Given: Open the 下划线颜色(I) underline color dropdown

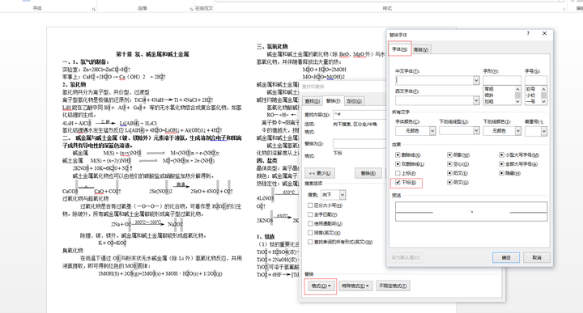Looking at the screenshot, I should (x=517, y=131).
